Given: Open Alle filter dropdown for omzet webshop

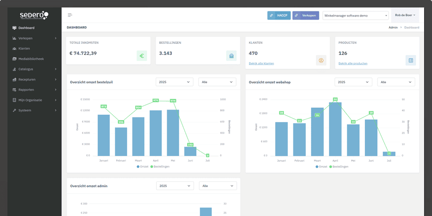Looking at the screenshot, I should [x=396, y=82].
